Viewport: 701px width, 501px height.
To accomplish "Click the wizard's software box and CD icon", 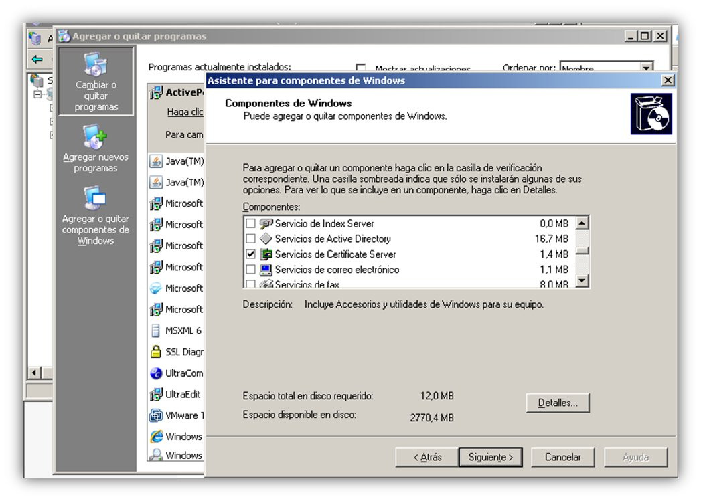I will [651, 114].
